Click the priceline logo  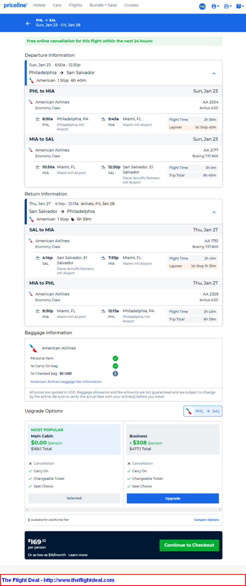15,5
